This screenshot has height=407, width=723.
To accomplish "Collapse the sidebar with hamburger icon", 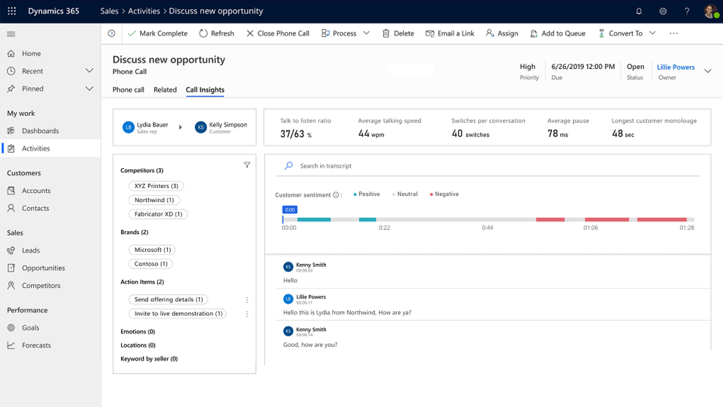I will pyautogui.click(x=11, y=34).
